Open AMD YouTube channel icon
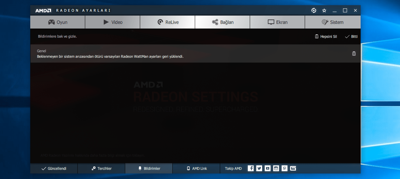400x179 pixels. pyautogui.click(x=268, y=168)
